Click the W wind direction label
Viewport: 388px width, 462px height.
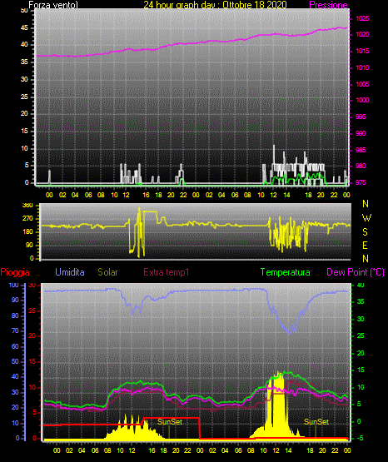366,218
